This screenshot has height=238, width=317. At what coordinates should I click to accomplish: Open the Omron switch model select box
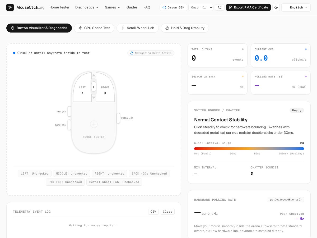coord(201,7)
